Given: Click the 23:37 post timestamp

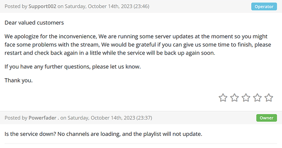Looking at the screenshot, I should 144,118.
